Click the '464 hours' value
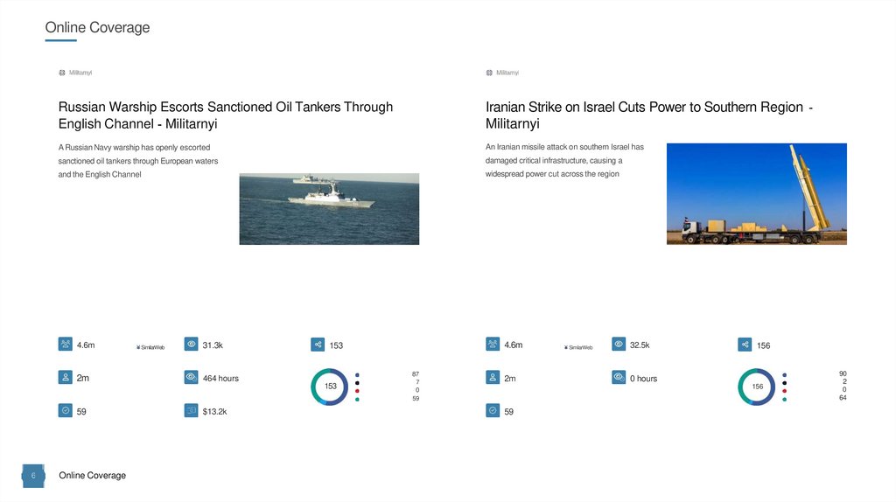 (220, 378)
